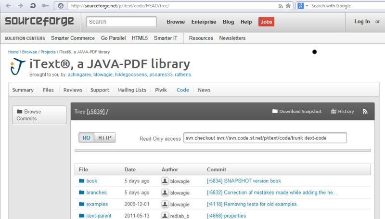Screen dimensions: 385x219
Task: Click the Projects breadcrumb link
Action: coord(48,52)
